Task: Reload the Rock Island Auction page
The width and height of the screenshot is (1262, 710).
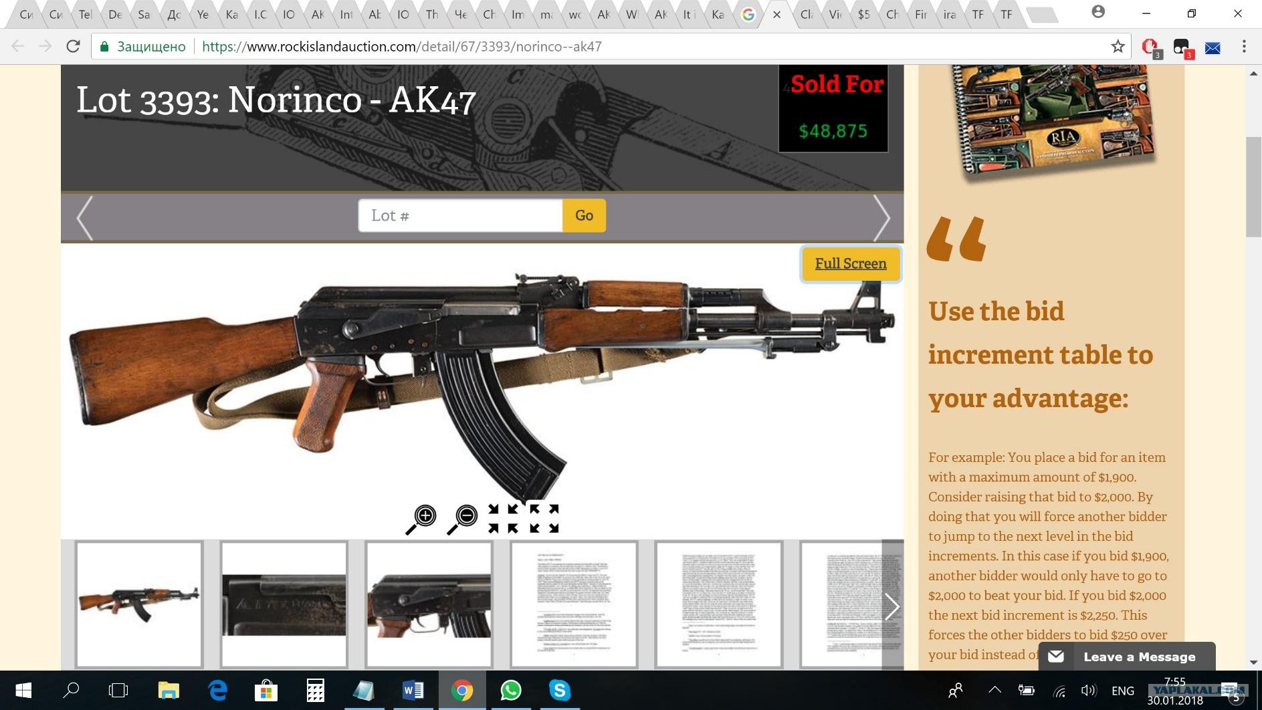Action: click(x=73, y=46)
